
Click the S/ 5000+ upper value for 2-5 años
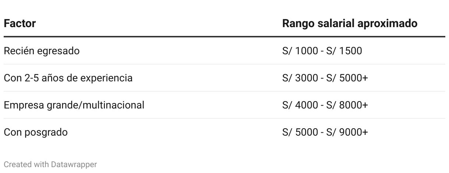pos(347,78)
